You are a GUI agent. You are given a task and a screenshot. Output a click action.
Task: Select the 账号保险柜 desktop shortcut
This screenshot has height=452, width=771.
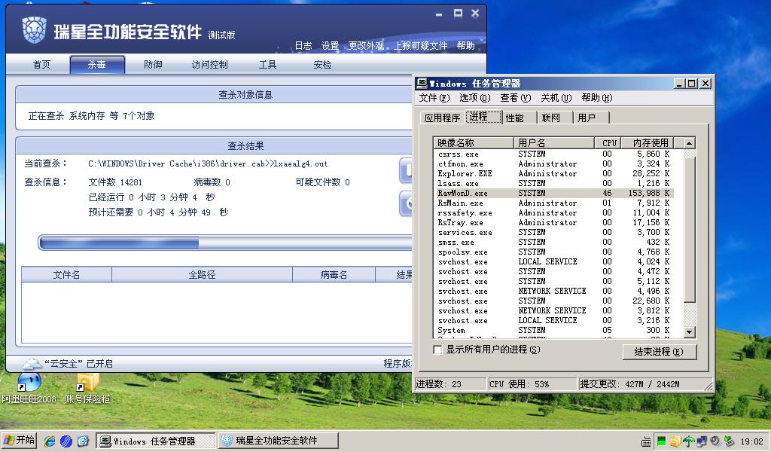pos(87,388)
